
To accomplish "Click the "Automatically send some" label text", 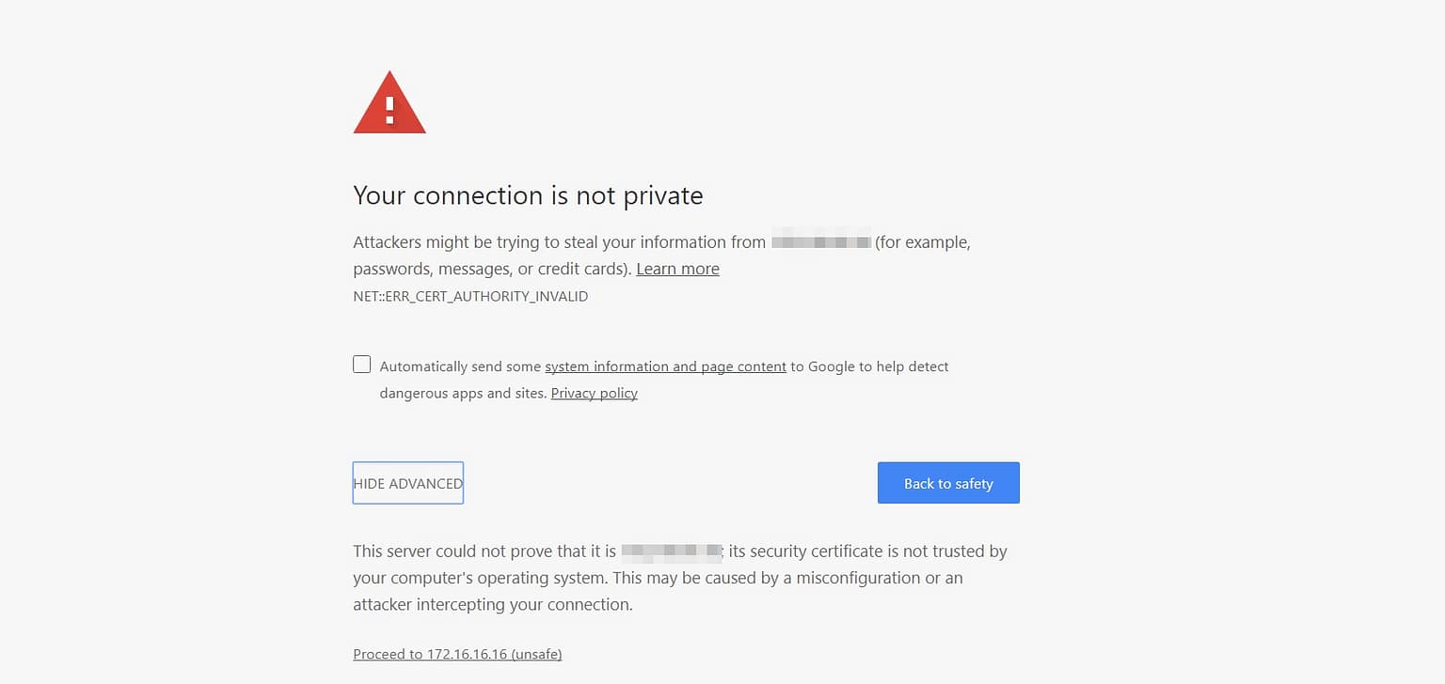I will click(460, 366).
